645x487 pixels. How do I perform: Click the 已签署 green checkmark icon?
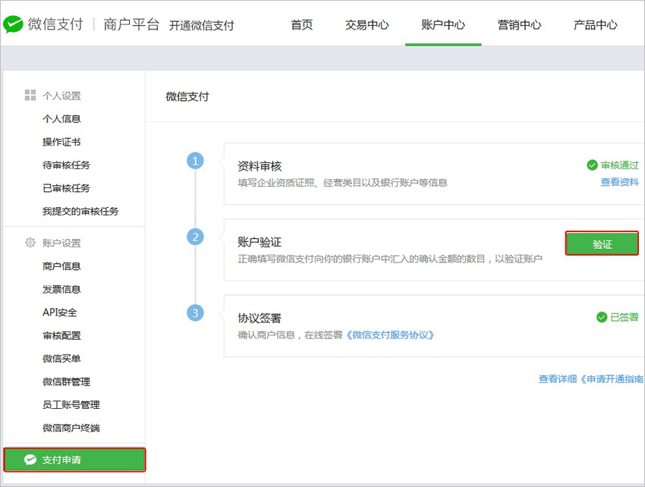(x=602, y=317)
